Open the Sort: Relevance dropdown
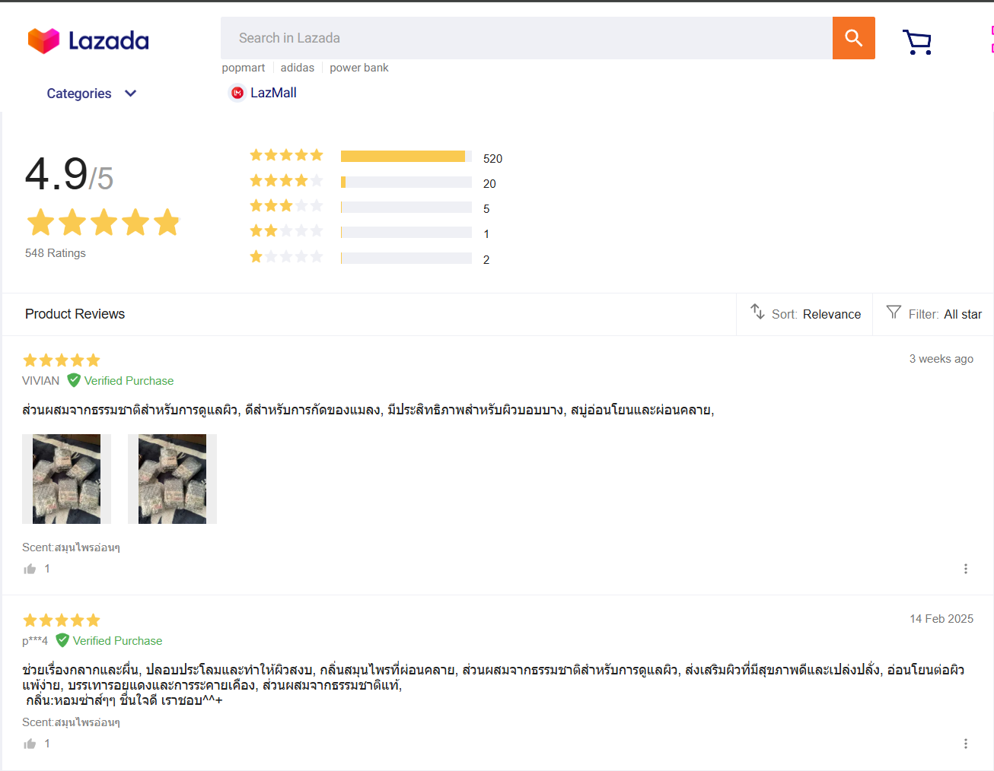This screenshot has height=771, width=994. (805, 314)
